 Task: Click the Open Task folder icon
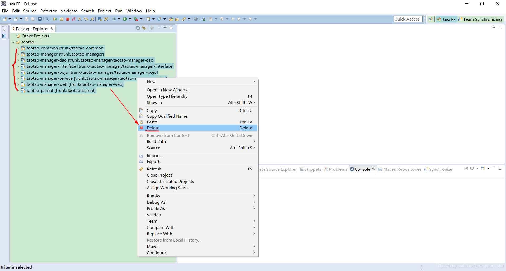coord(177,19)
